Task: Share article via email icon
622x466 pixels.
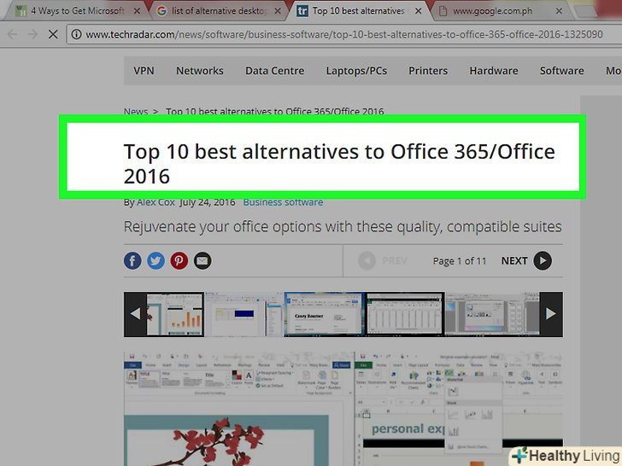Action: point(202,261)
